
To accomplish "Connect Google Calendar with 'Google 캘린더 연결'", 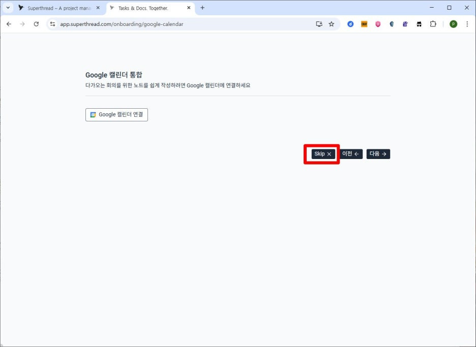I will pyautogui.click(x=116, y=115).
